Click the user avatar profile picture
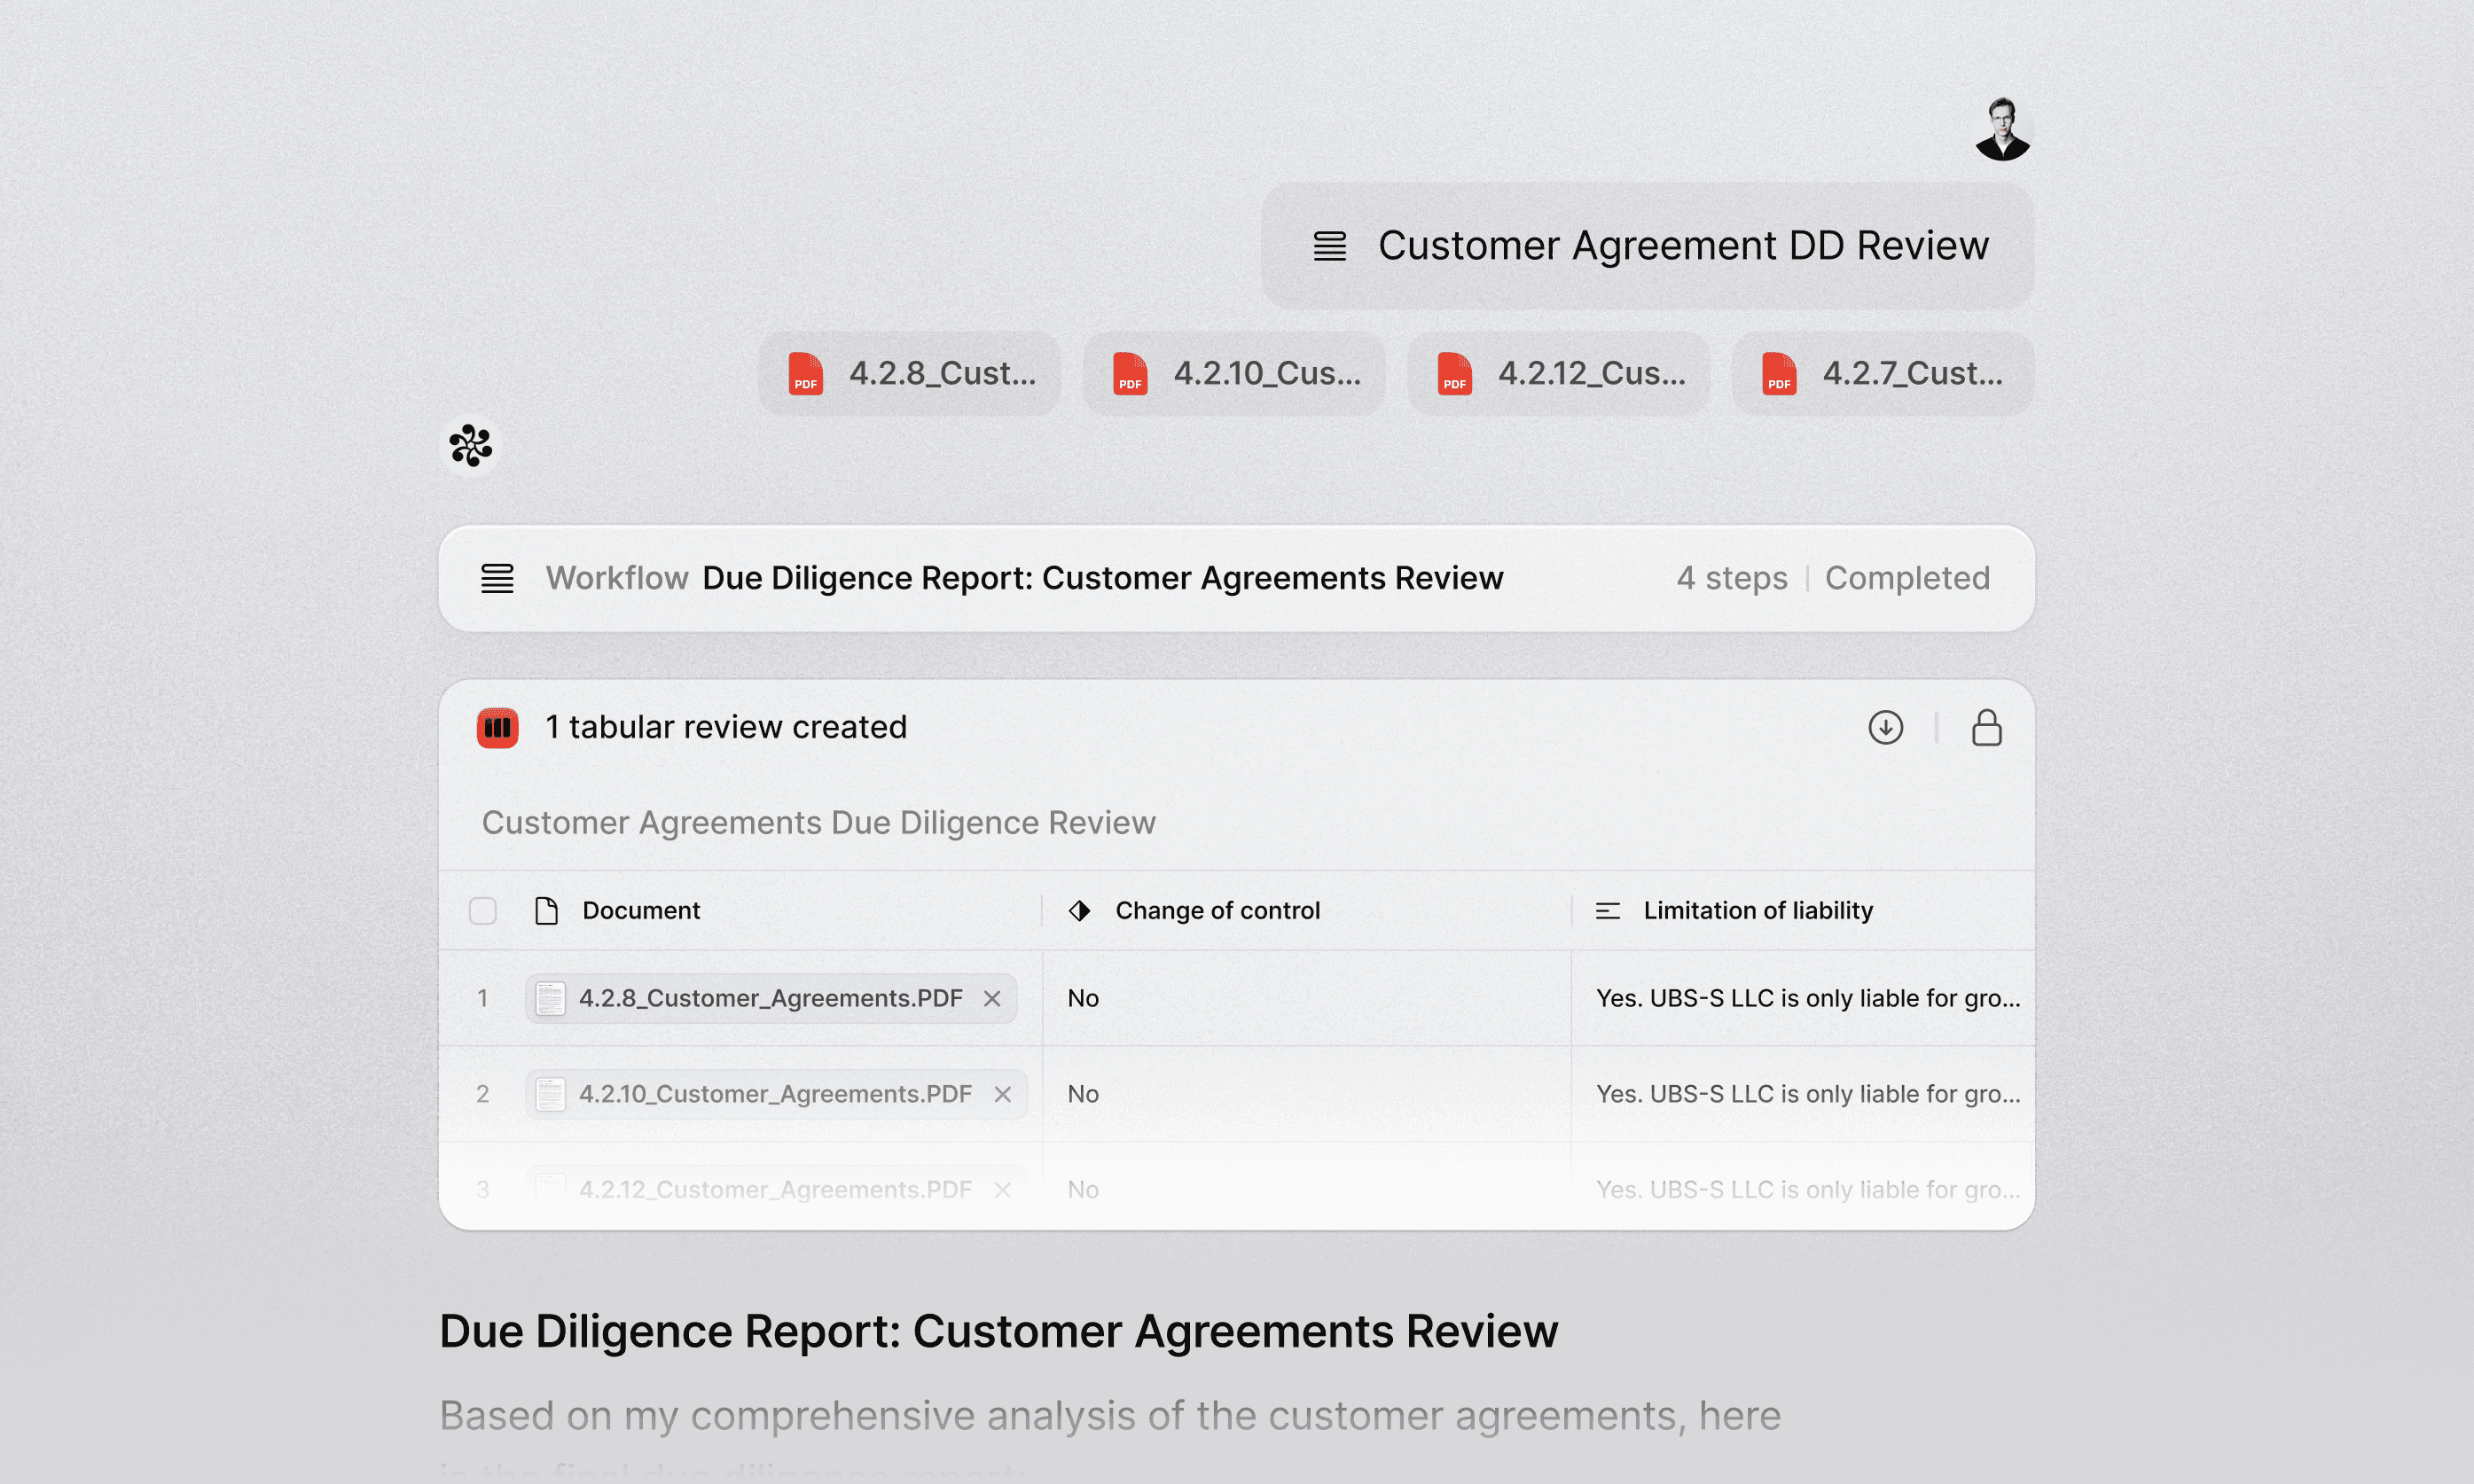 click(2002, 129)
